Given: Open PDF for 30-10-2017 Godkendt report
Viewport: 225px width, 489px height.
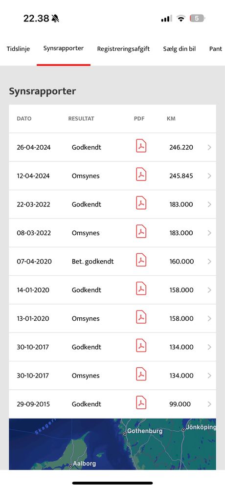Looking at the screenshot, I should (x=141, y=346).
